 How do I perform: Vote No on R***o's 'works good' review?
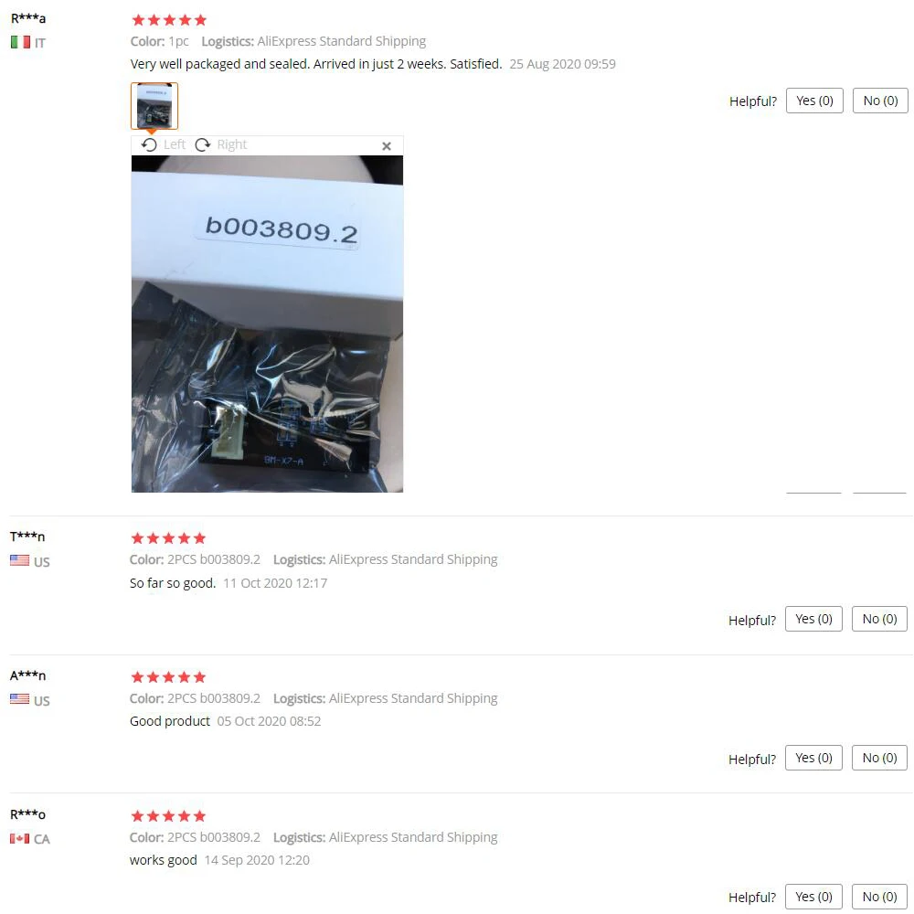879,897
